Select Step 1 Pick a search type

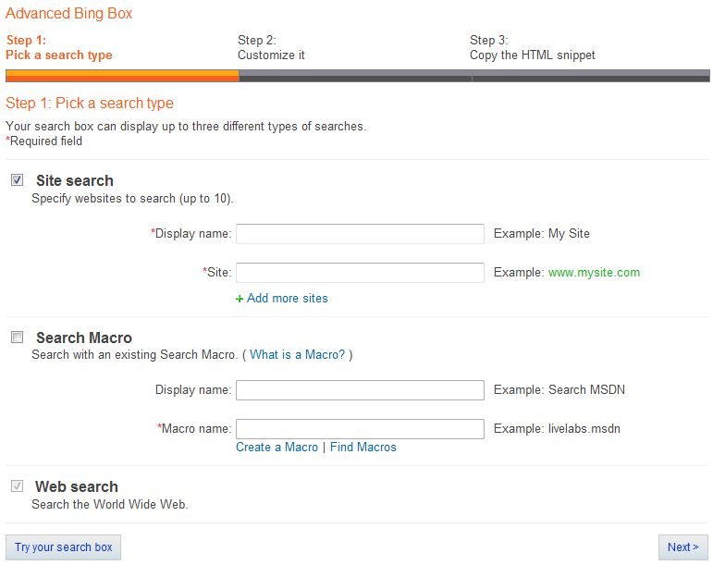[x=58, y=48]
